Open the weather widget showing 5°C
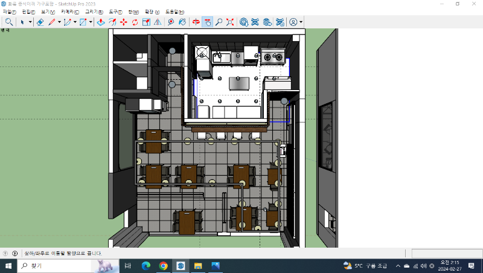This screenshot has width=483, height=273. [x=365, y=266]
